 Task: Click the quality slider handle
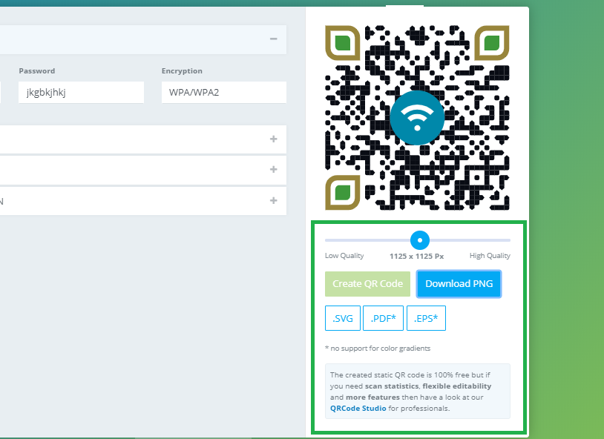pyautogui.click(x=420, y=240)
